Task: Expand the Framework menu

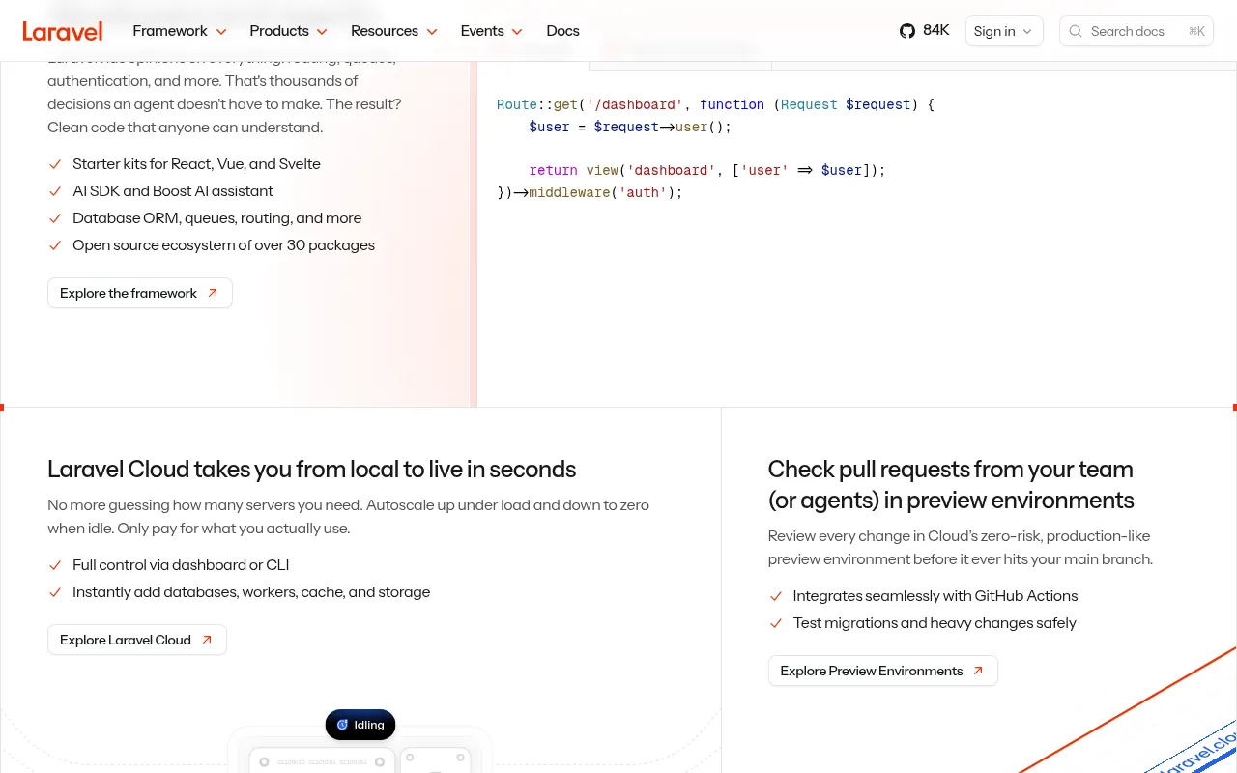Action: pos(180,31)
